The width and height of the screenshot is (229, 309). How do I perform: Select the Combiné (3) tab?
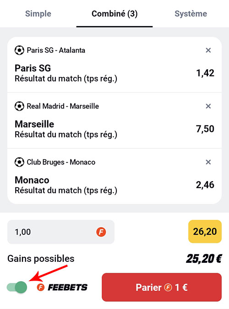114,14
